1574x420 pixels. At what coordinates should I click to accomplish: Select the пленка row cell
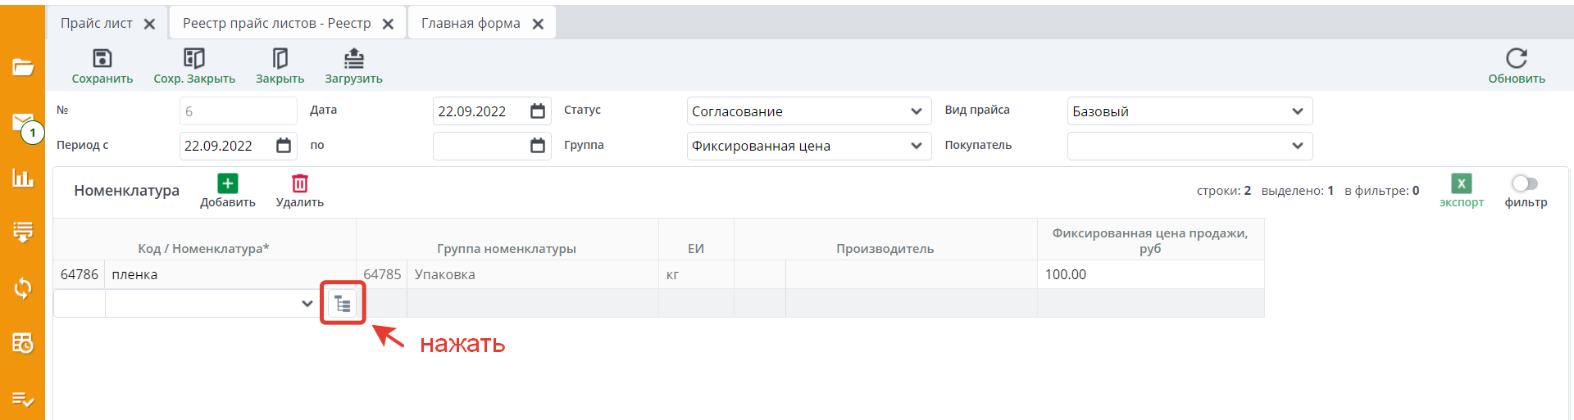point(230,274)
